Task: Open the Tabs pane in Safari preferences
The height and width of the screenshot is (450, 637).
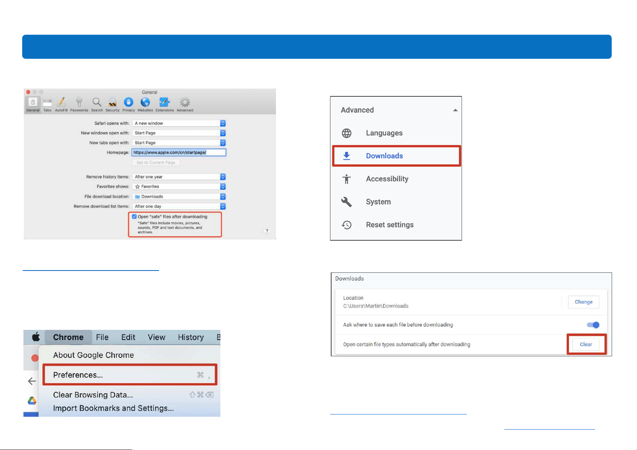Action: coord(47,105)
